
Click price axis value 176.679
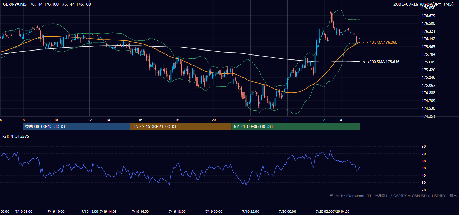click(x=428, y=16)
